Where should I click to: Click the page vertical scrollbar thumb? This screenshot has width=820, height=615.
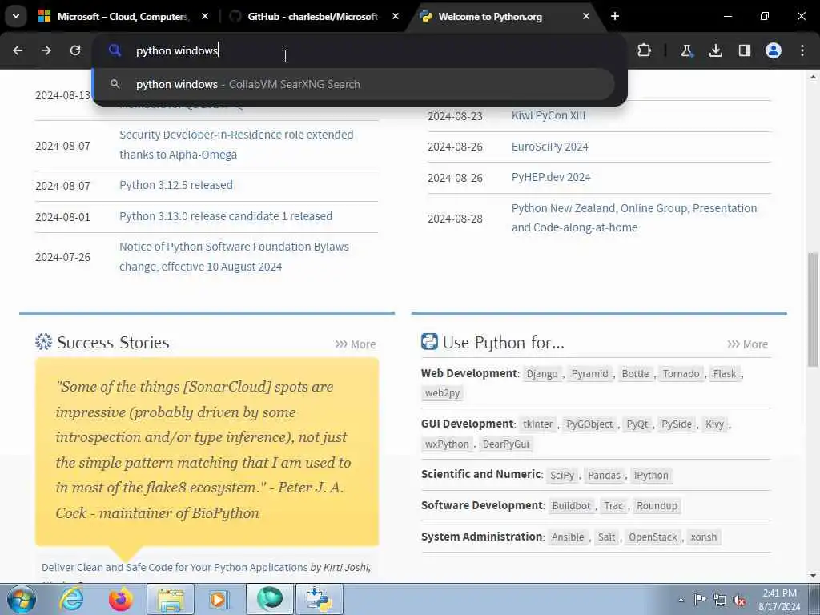813,310
